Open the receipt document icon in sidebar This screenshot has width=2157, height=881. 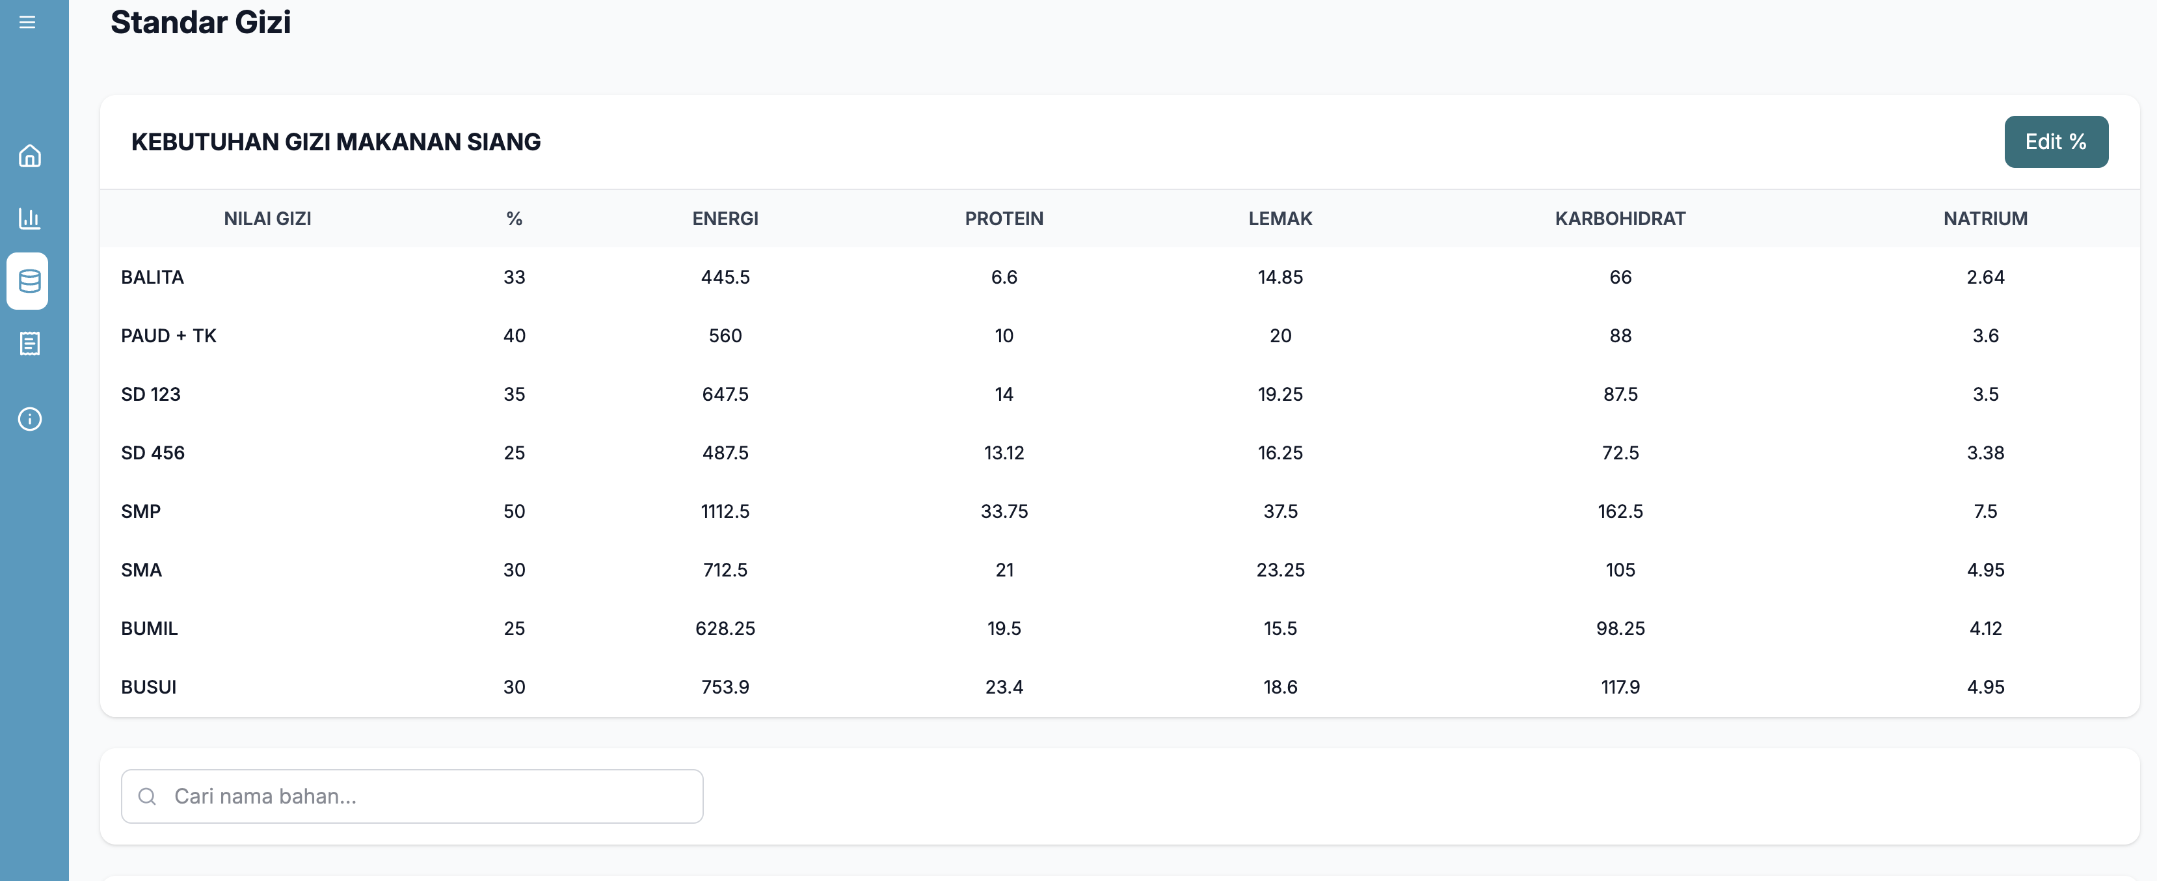point(29,344)
